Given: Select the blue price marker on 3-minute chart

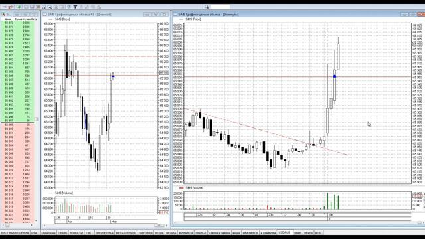Looking at the screenshot, I should [x=335, y=76].
